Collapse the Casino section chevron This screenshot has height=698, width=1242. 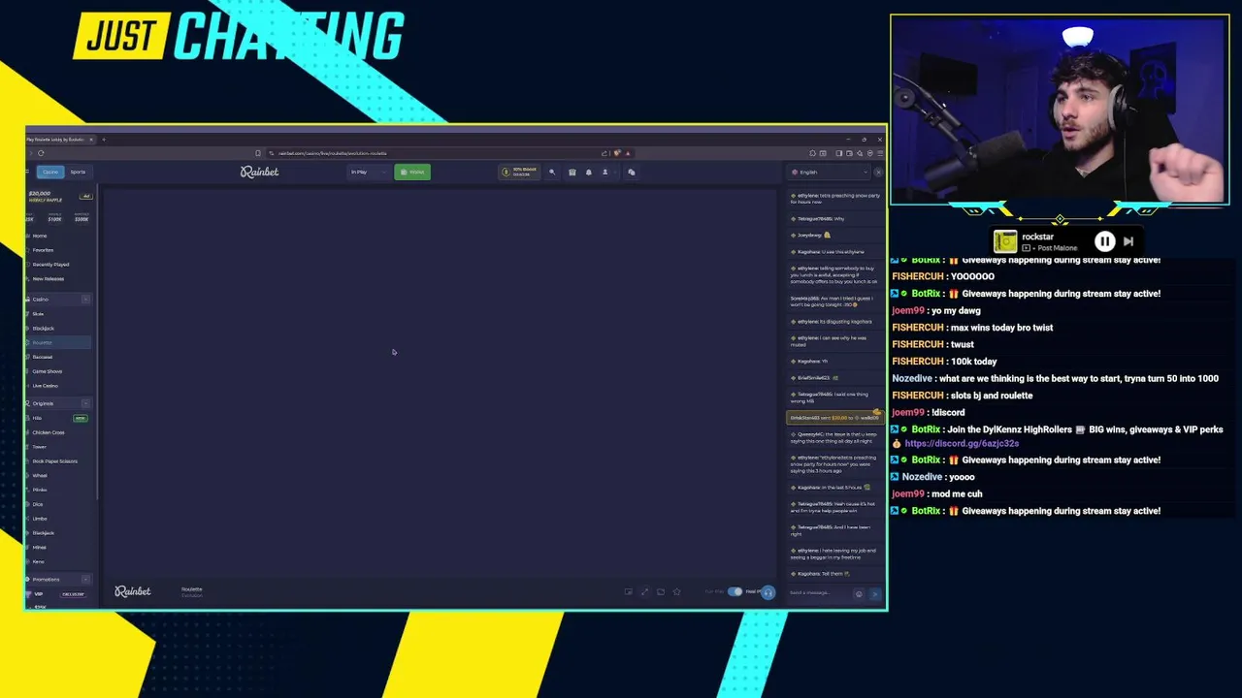(85, 299)
